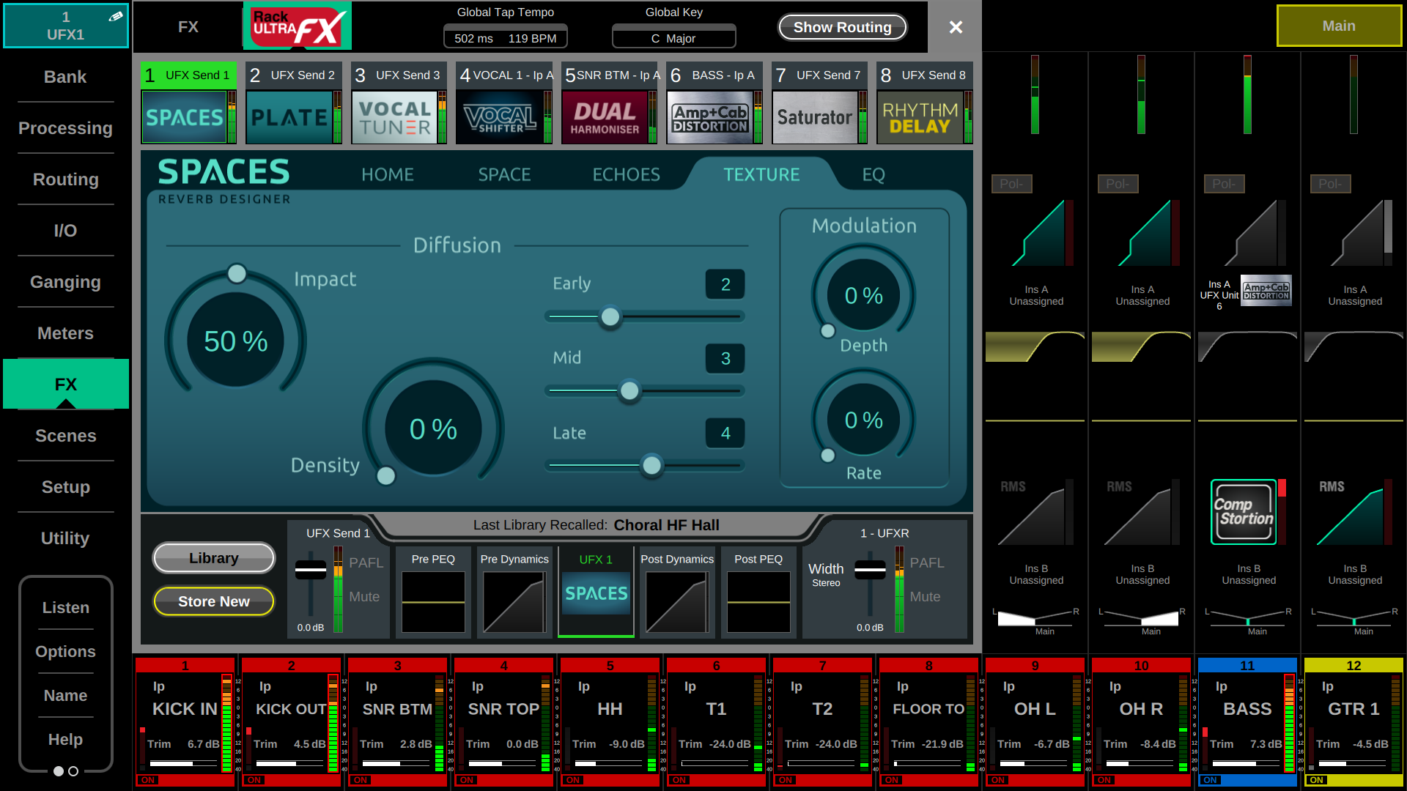Open the Saturator FX unit
1407x791 pixels.
click(x=815, y=117)
